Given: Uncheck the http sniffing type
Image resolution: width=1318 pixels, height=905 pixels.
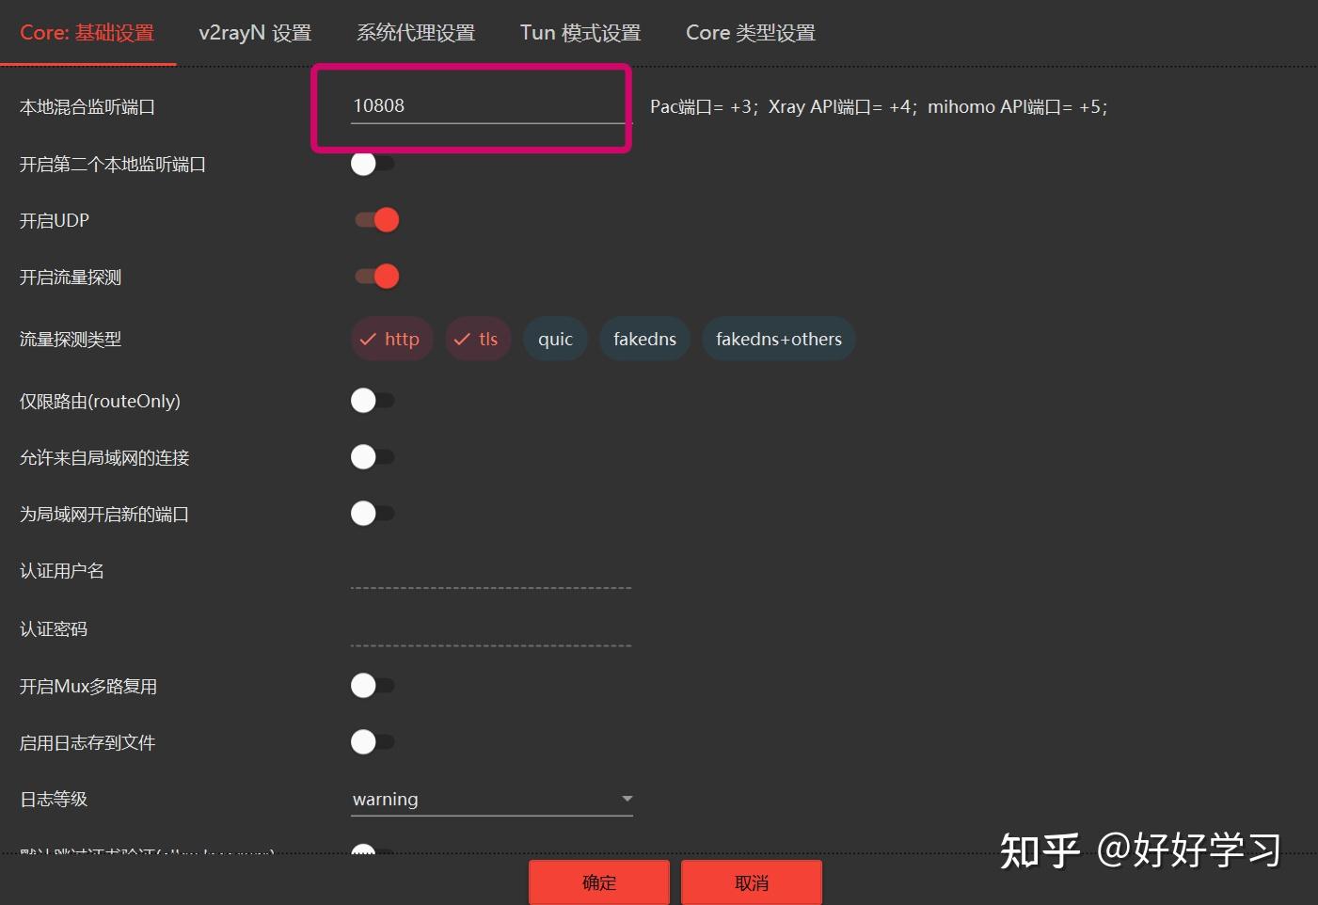Looking at the screenshot, I should (x=391, y=339).
